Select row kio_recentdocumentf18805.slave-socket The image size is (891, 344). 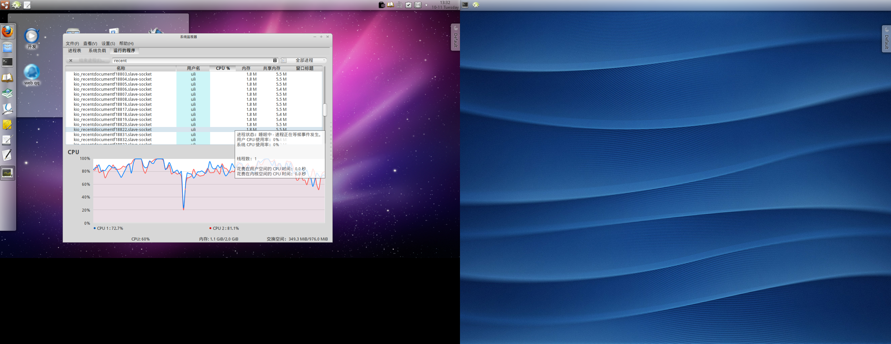pyautogui.click(x=194, y=84)
